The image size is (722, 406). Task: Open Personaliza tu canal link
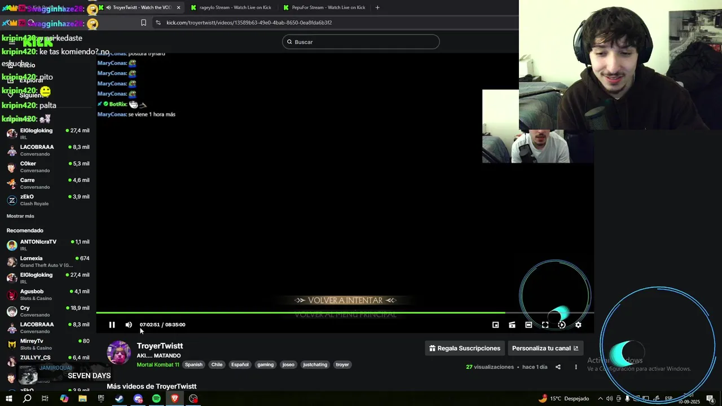coord(545,348)
